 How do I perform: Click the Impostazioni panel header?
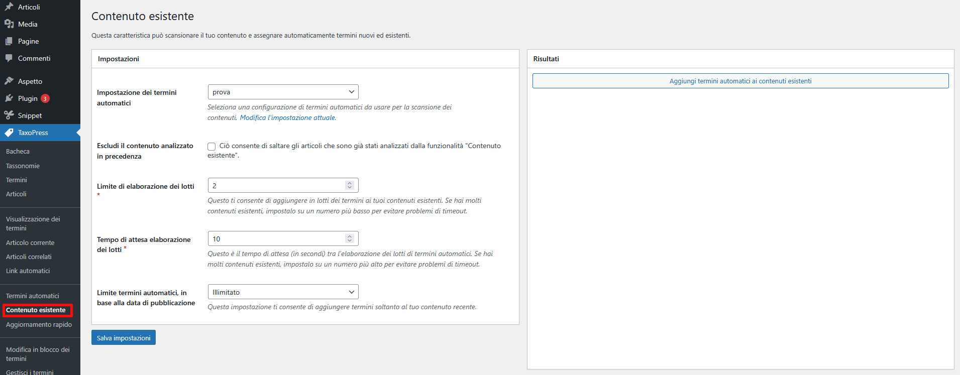pos(305,59)
